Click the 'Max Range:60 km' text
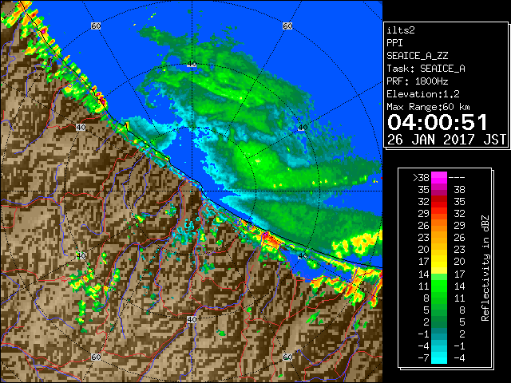Viewport: 511px width, 383px height. tap(428, 107)
